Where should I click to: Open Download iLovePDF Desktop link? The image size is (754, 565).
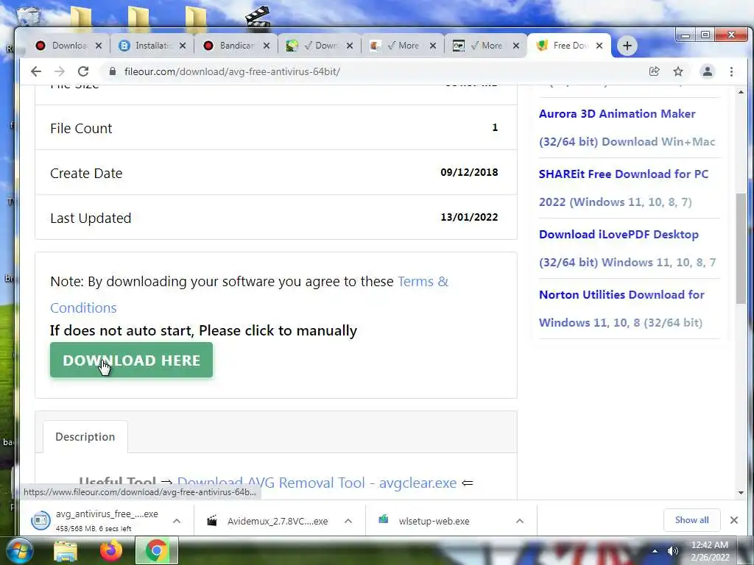tap(627, 249)
